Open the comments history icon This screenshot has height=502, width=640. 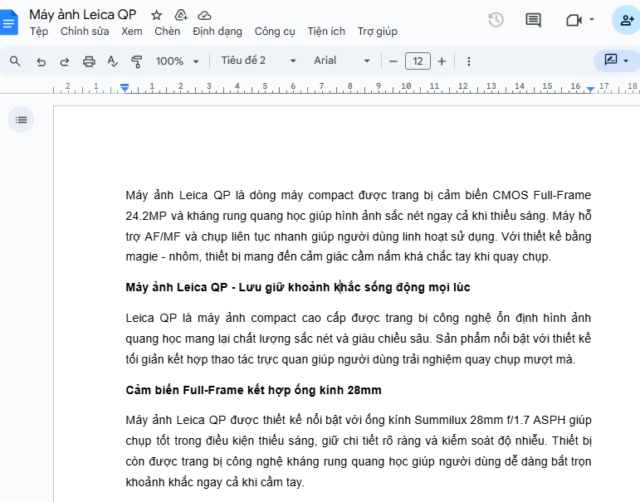tap(533, 20)
